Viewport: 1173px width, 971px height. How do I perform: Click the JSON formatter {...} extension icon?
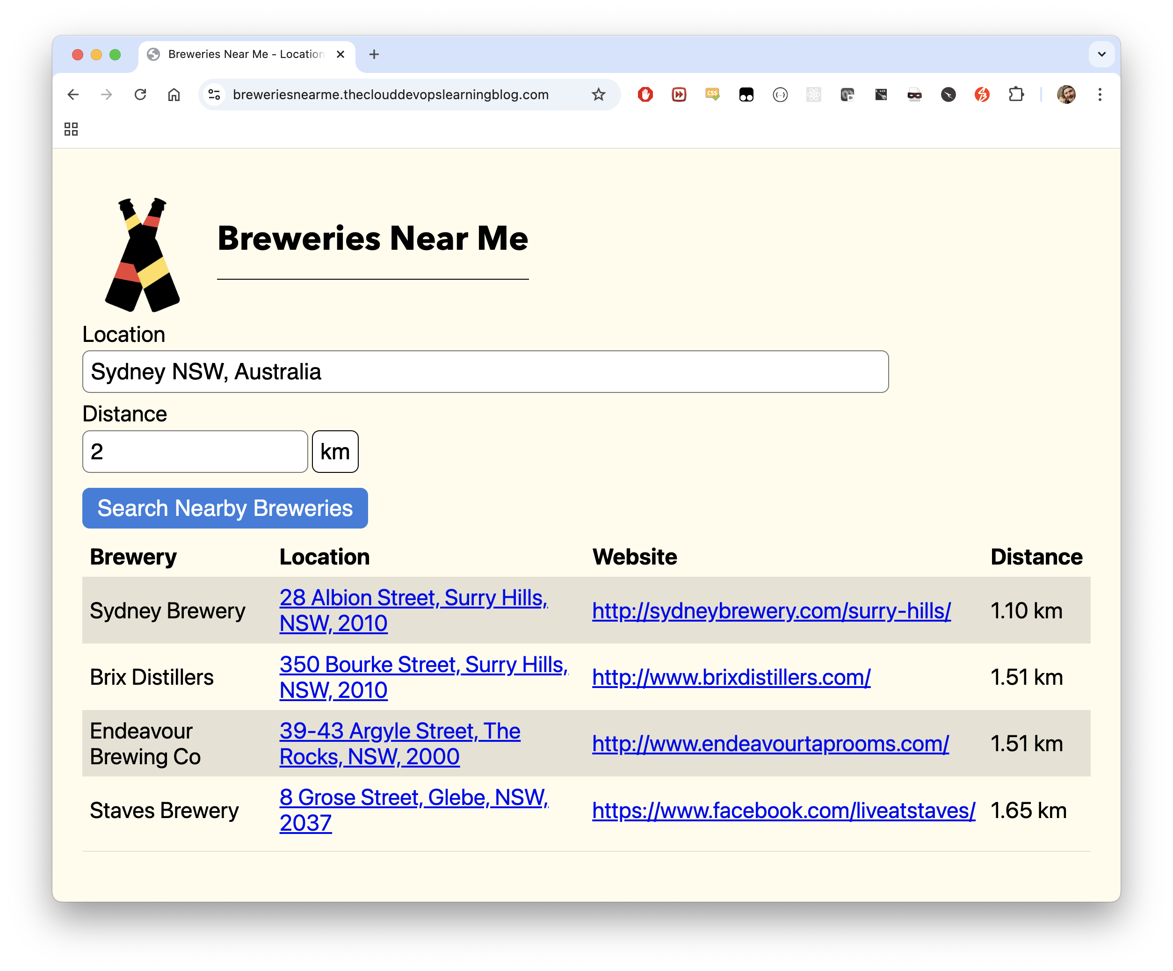click(780, 95)
